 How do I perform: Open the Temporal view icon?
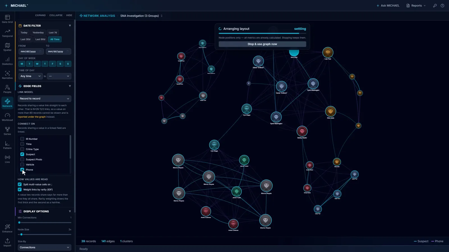(x=7, y=31)
